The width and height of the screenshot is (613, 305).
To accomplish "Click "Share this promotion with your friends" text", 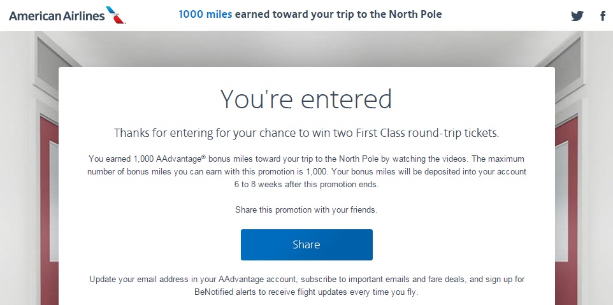I will 306,209.
